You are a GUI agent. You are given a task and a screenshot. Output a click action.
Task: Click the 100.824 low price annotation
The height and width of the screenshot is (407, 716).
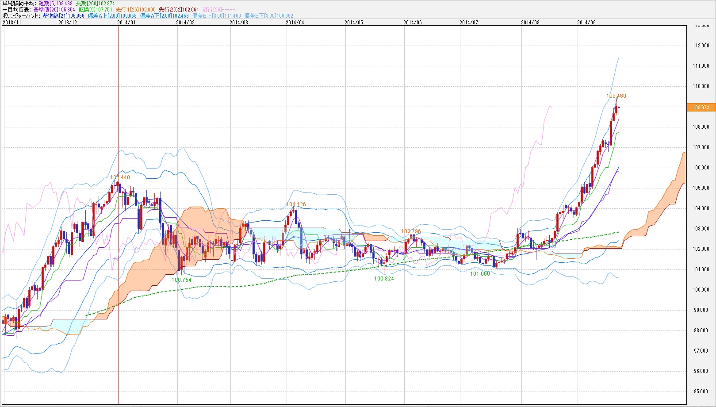tap(383, 279)
